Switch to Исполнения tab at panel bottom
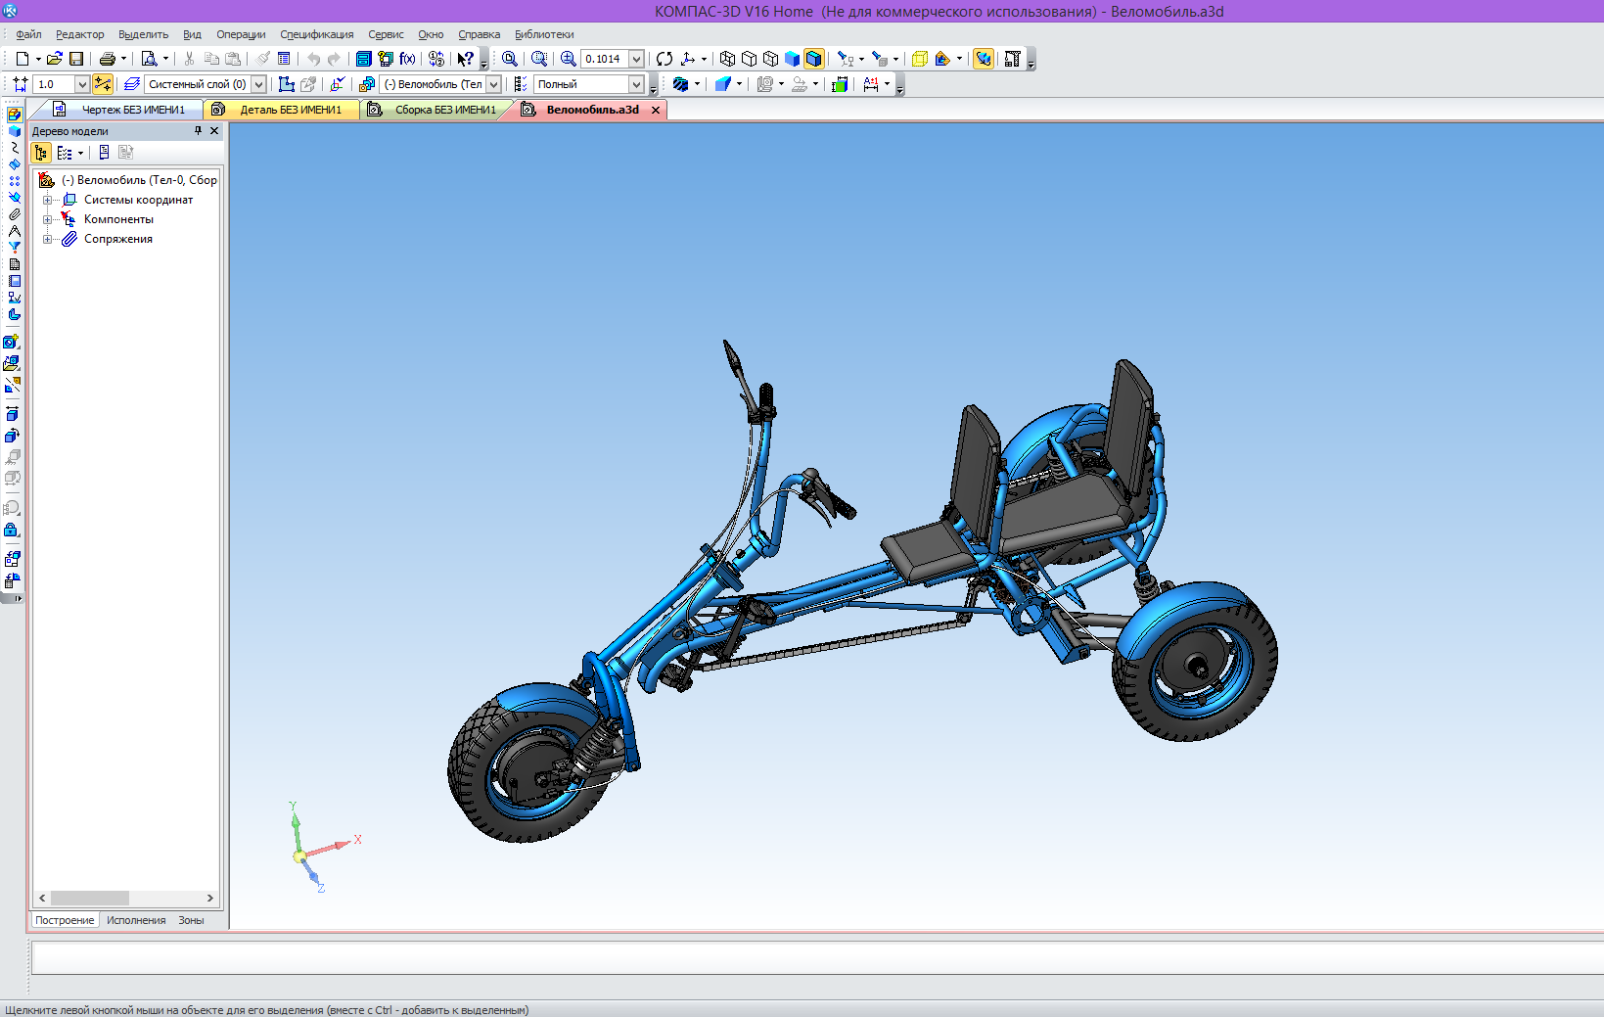This screenshot has height=1017, width=1604. 136,920
